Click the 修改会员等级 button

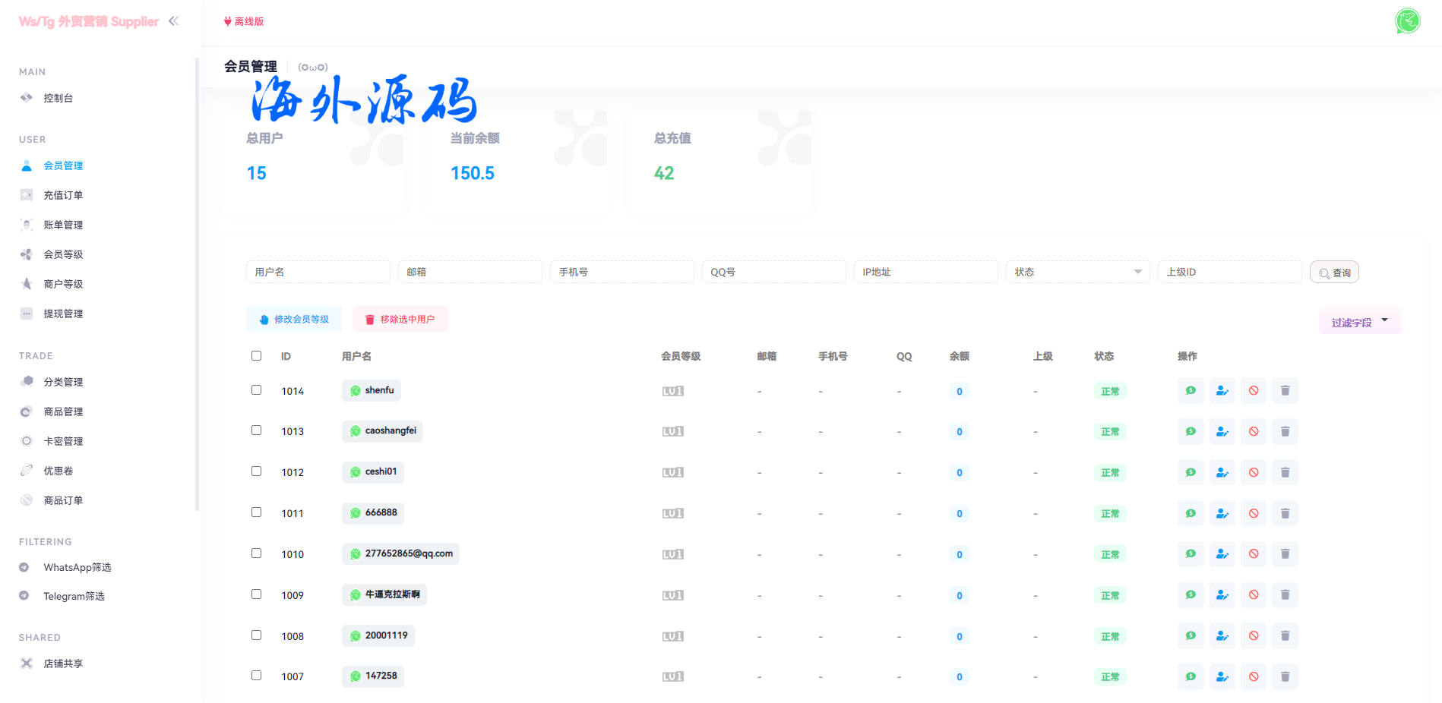point(294,320)
